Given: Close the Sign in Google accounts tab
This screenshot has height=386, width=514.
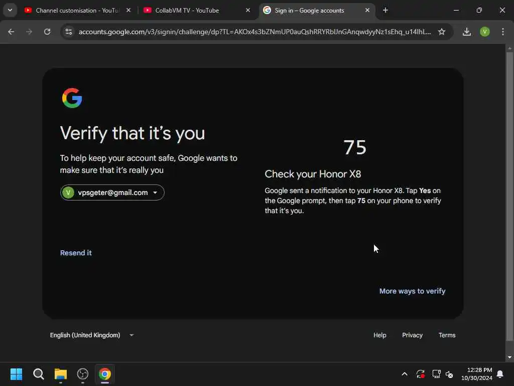Looking at the screenshot, I should pyautogui.click(x=367, y=11).
